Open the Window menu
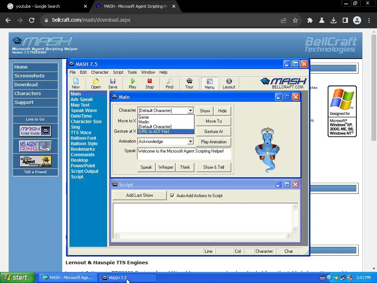The image size is (377, 283). pos(148,72)
